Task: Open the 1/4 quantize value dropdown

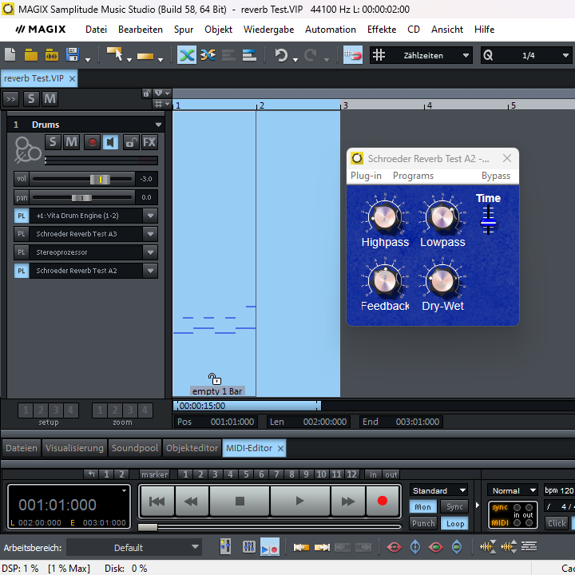Action: click(x=565, y=55)
